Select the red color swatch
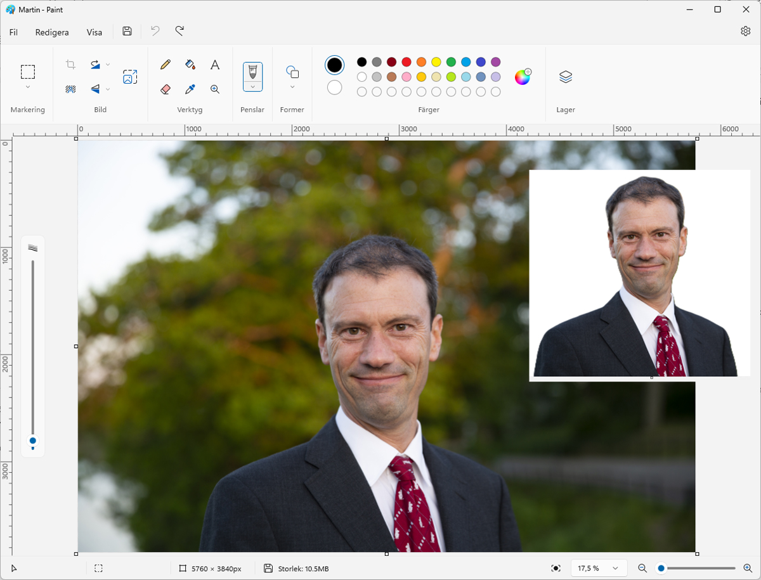The height and width of the screenshot is (580, 761). point(405,62)
